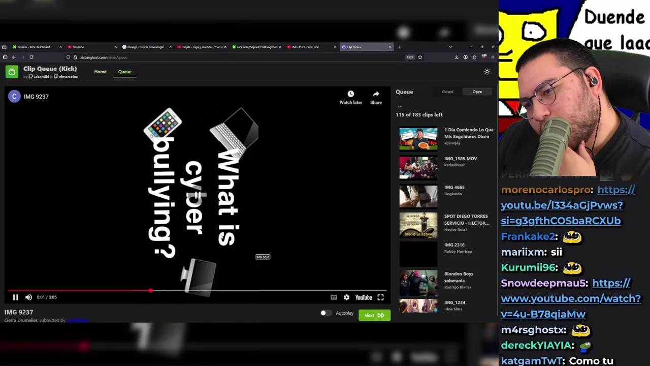Click the Watch later clock icon
The height and width of the screenshot is (366, 650).
tap(350, 94)
